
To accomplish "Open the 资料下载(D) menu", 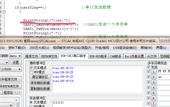I will point(17,48).
